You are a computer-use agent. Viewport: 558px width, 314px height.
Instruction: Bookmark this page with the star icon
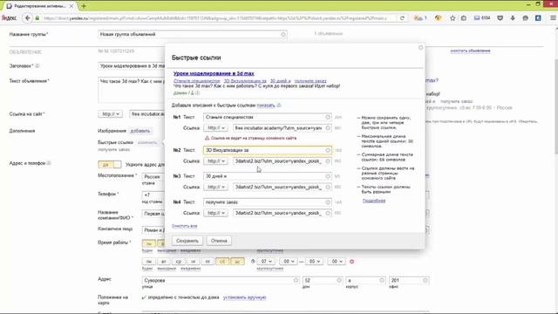tap(453, 17)
